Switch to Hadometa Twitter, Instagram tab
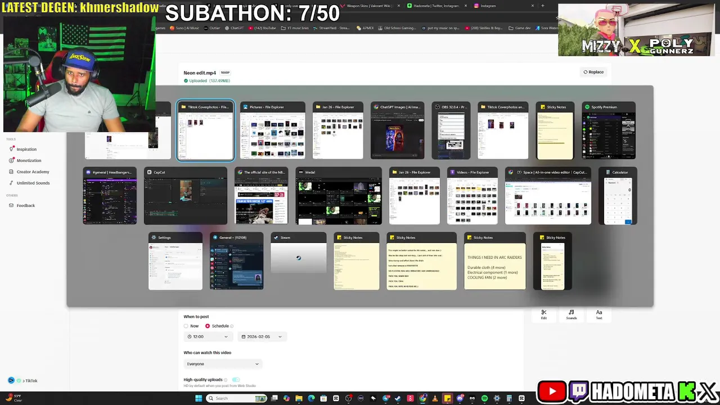Screen dimensions: 720x405 [x=438, y=6]
